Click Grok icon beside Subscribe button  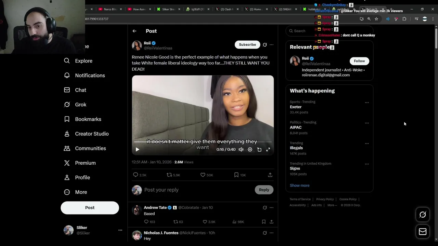[265, 45]
